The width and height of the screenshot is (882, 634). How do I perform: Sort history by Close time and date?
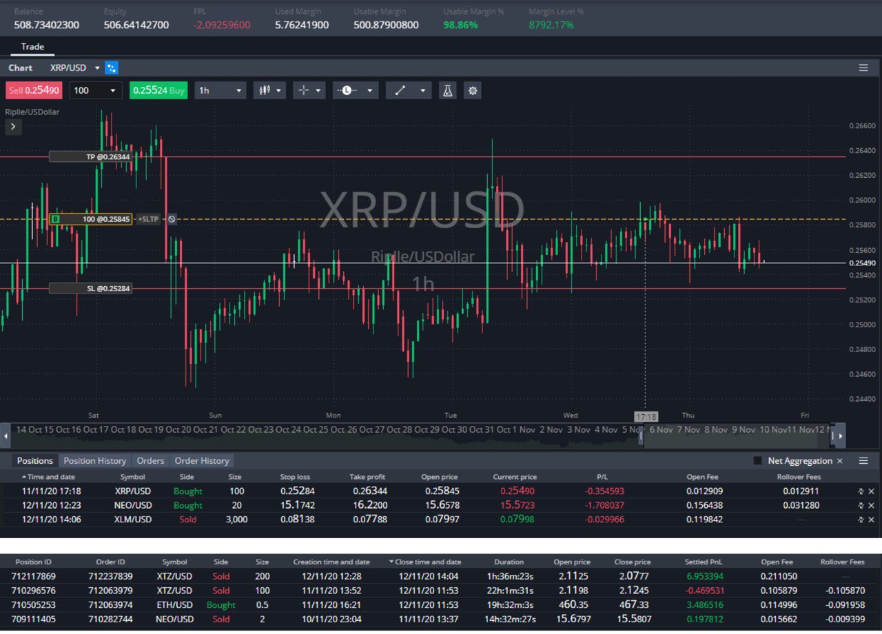pos(429,562)
